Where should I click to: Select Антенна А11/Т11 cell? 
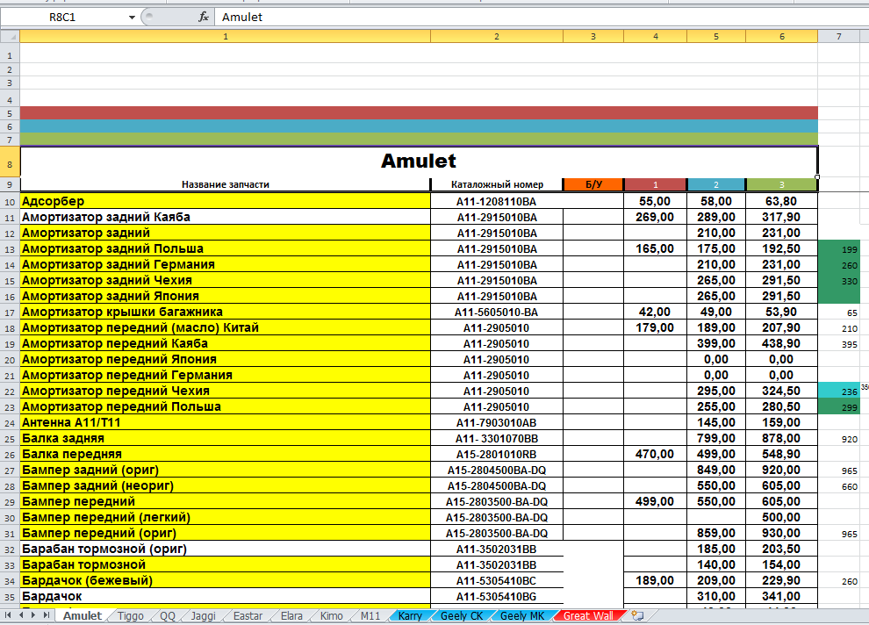[225, 422]
